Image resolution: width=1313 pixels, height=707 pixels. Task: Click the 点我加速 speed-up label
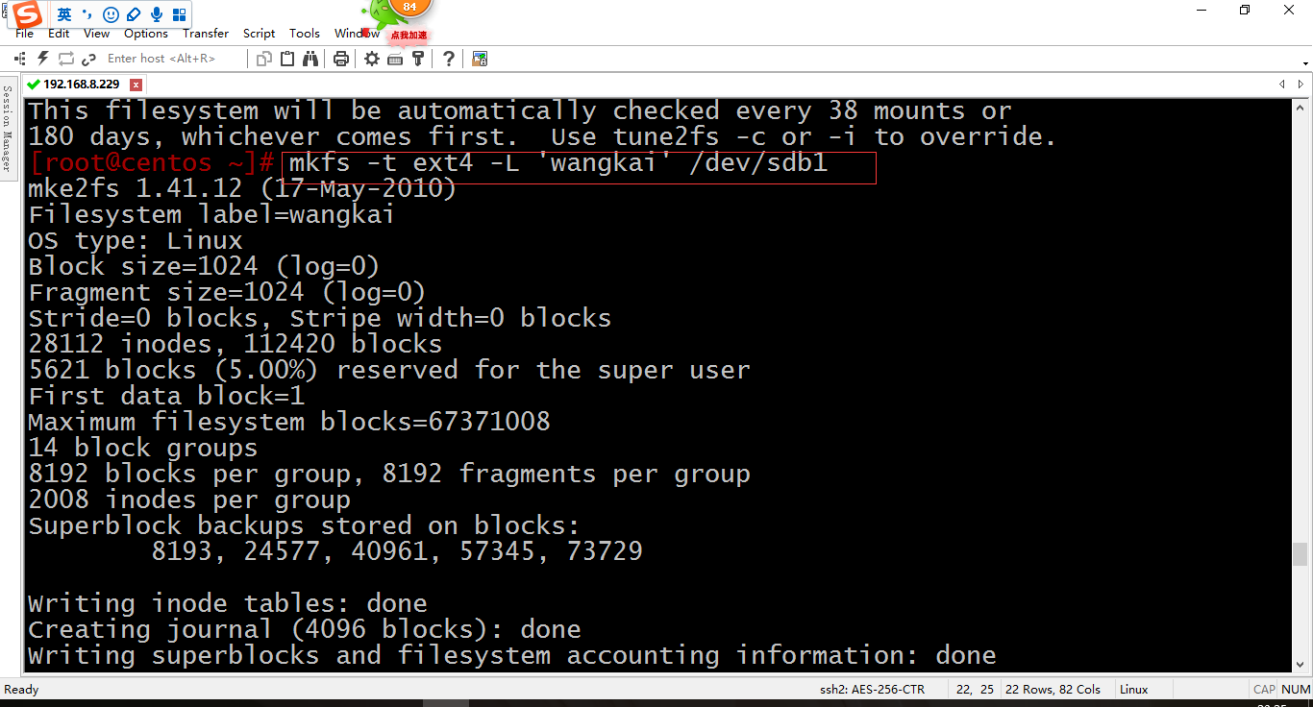pos(409,36)
